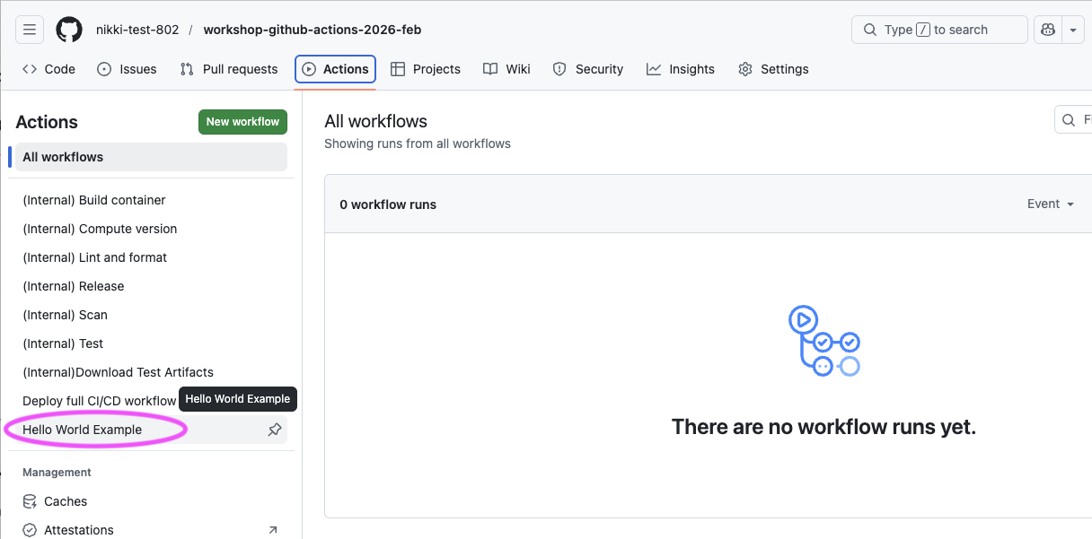Click the GitHub logo octocat icon

(x=69, y=29)
